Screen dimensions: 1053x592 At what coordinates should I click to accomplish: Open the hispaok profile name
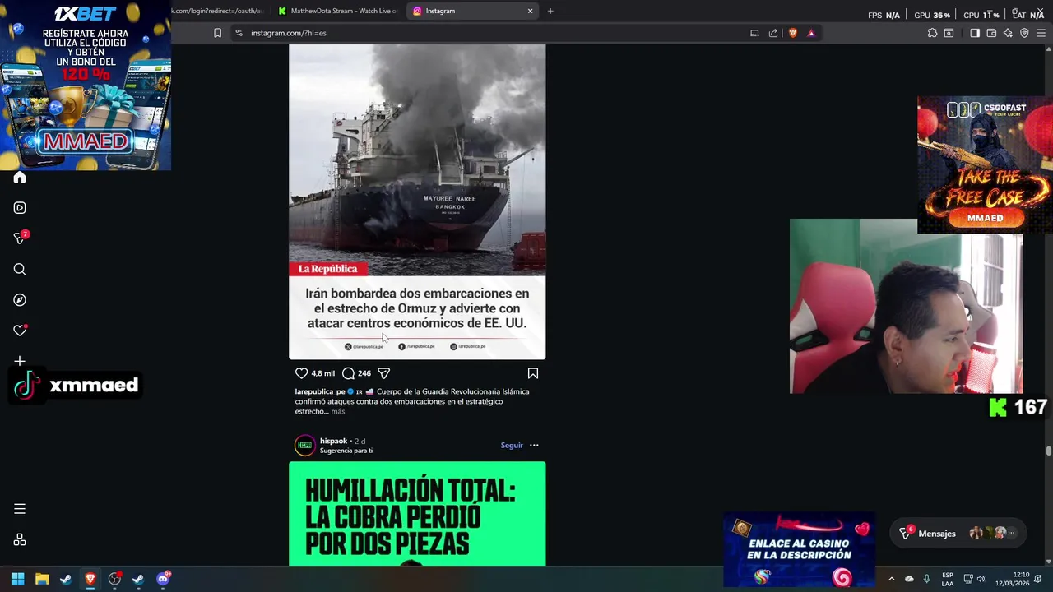(333, 441)
